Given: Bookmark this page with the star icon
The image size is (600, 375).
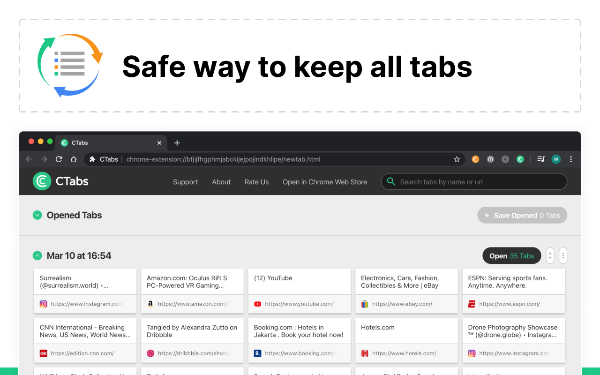Looking at the screenshot, I should click(x=457, y=159).
